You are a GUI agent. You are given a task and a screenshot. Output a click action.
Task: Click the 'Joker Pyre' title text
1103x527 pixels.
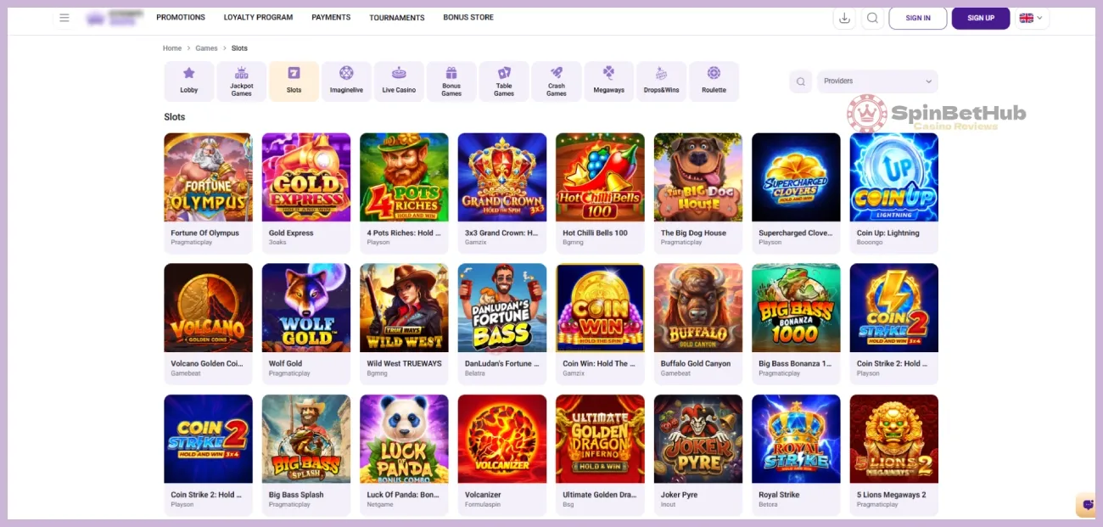(x=679, y=495)
